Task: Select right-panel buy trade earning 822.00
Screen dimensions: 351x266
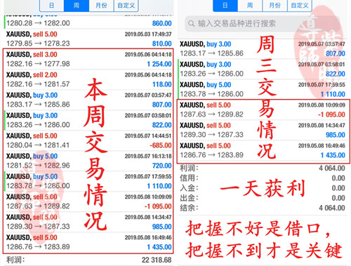Action: click(263, 69)
